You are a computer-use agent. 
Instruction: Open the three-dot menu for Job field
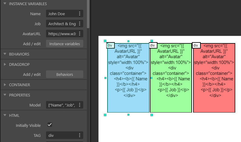tap(80, 24)
